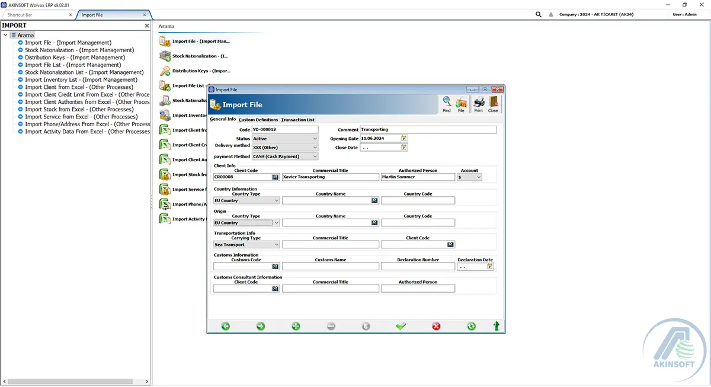Click the Declaration Number field
The image size is (711, 387).
coord(418,267)
